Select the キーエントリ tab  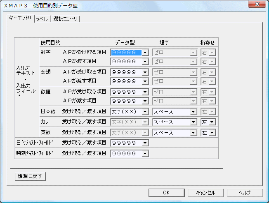(20, 18)
